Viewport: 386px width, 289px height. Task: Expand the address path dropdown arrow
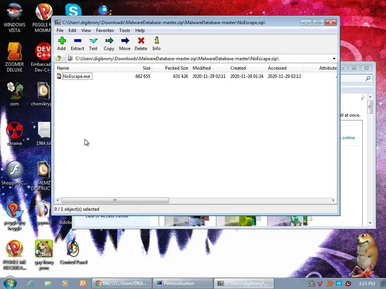click(334, 59)
